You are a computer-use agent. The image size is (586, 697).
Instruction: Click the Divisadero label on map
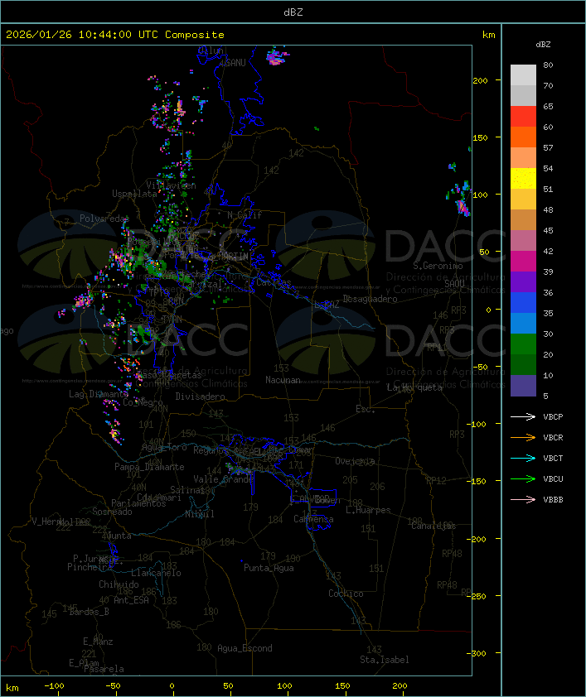[x=200, y=397]
